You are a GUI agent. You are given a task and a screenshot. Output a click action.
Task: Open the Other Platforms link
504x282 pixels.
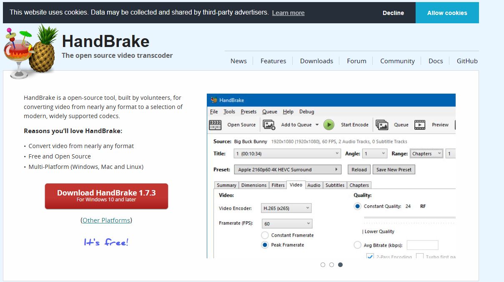[x=106, y=220]
